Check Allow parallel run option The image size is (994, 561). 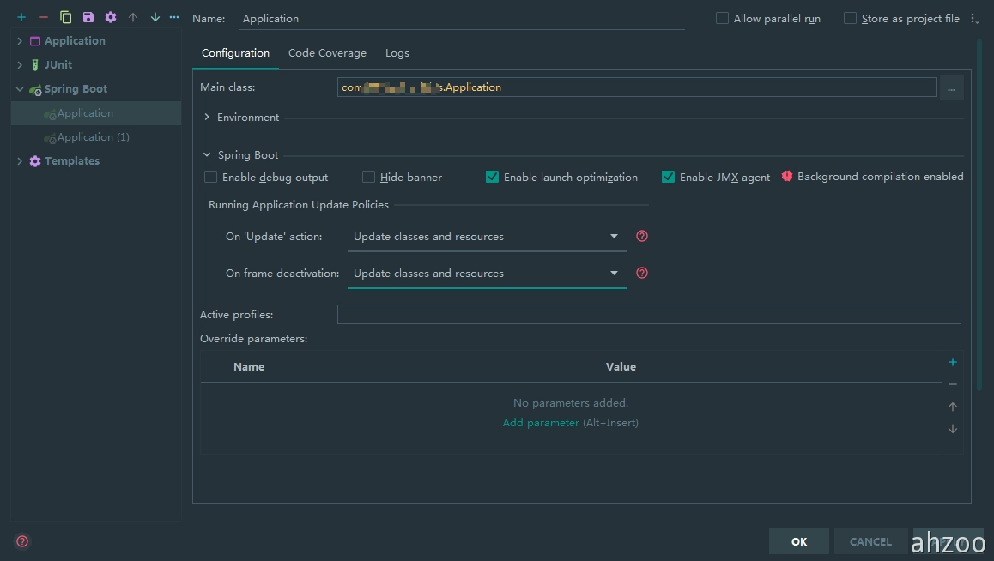coord(722,18)
